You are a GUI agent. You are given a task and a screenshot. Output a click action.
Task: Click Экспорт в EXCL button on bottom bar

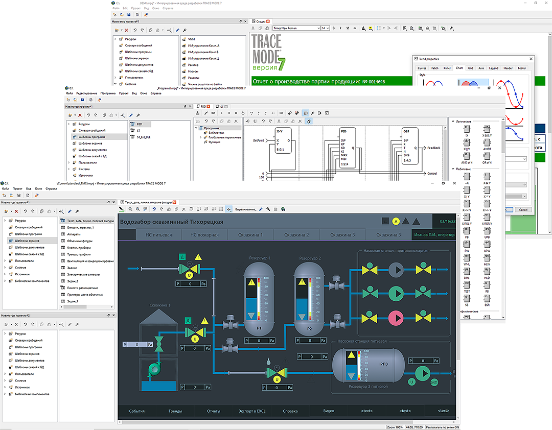[251, 411]
